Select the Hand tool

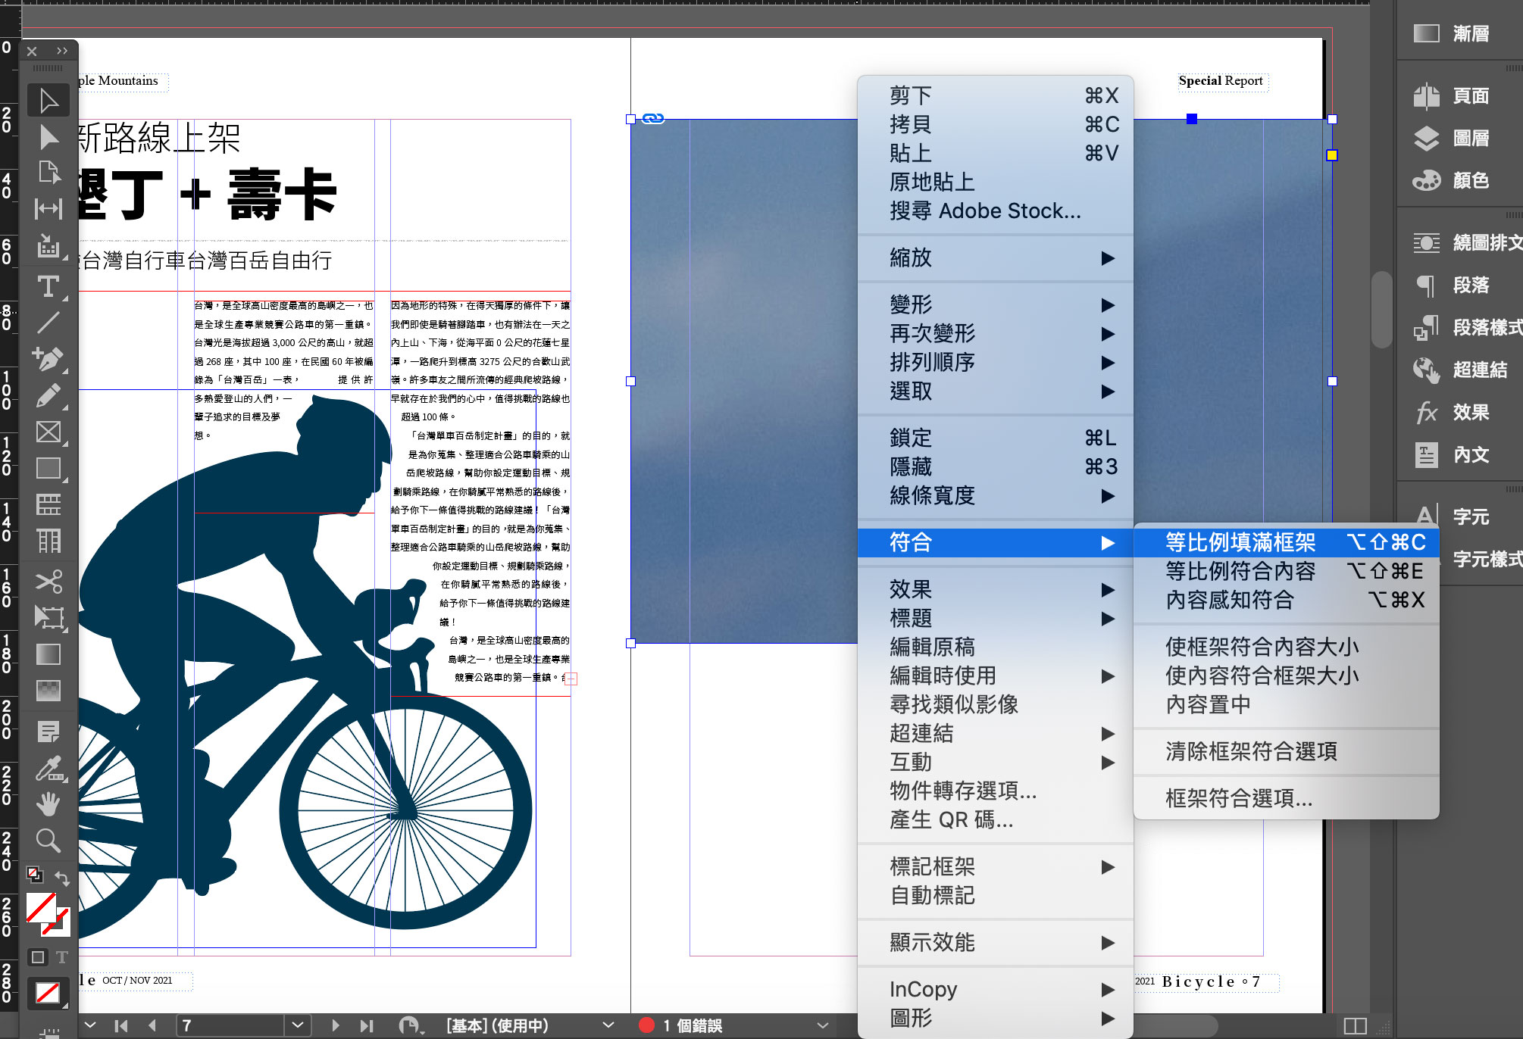click(x=48, y=803)
